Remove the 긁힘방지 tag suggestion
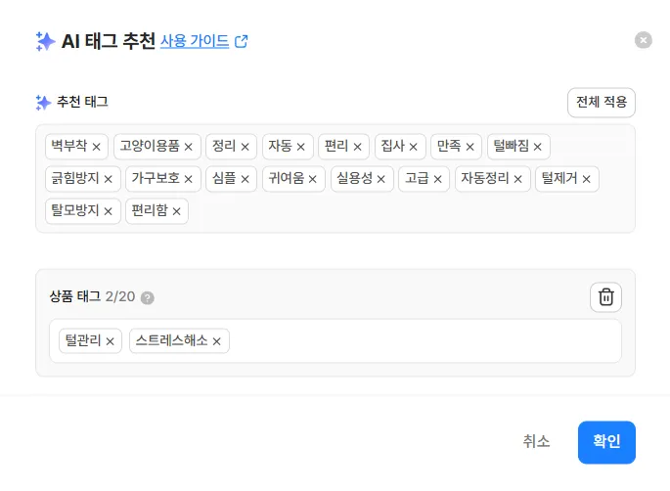Image resolution: width=670 pixels, height=491 pixels. (x=109, y=179)
